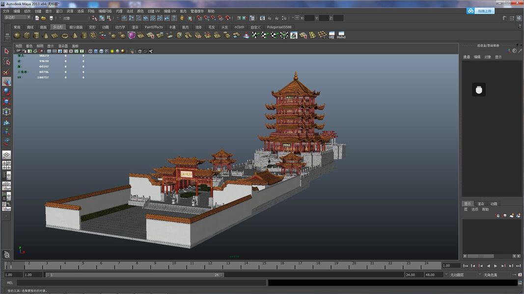The height and width of the screenshot is (294, 524).
Task: Choose the Lasso select tool
Action: point(6,61)
